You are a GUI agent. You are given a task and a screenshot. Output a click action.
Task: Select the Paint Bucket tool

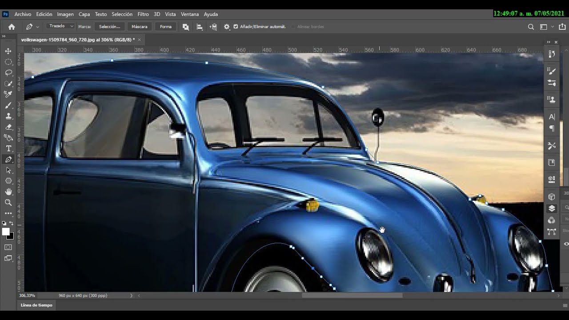pyautogui.click(x=8, y=138)
